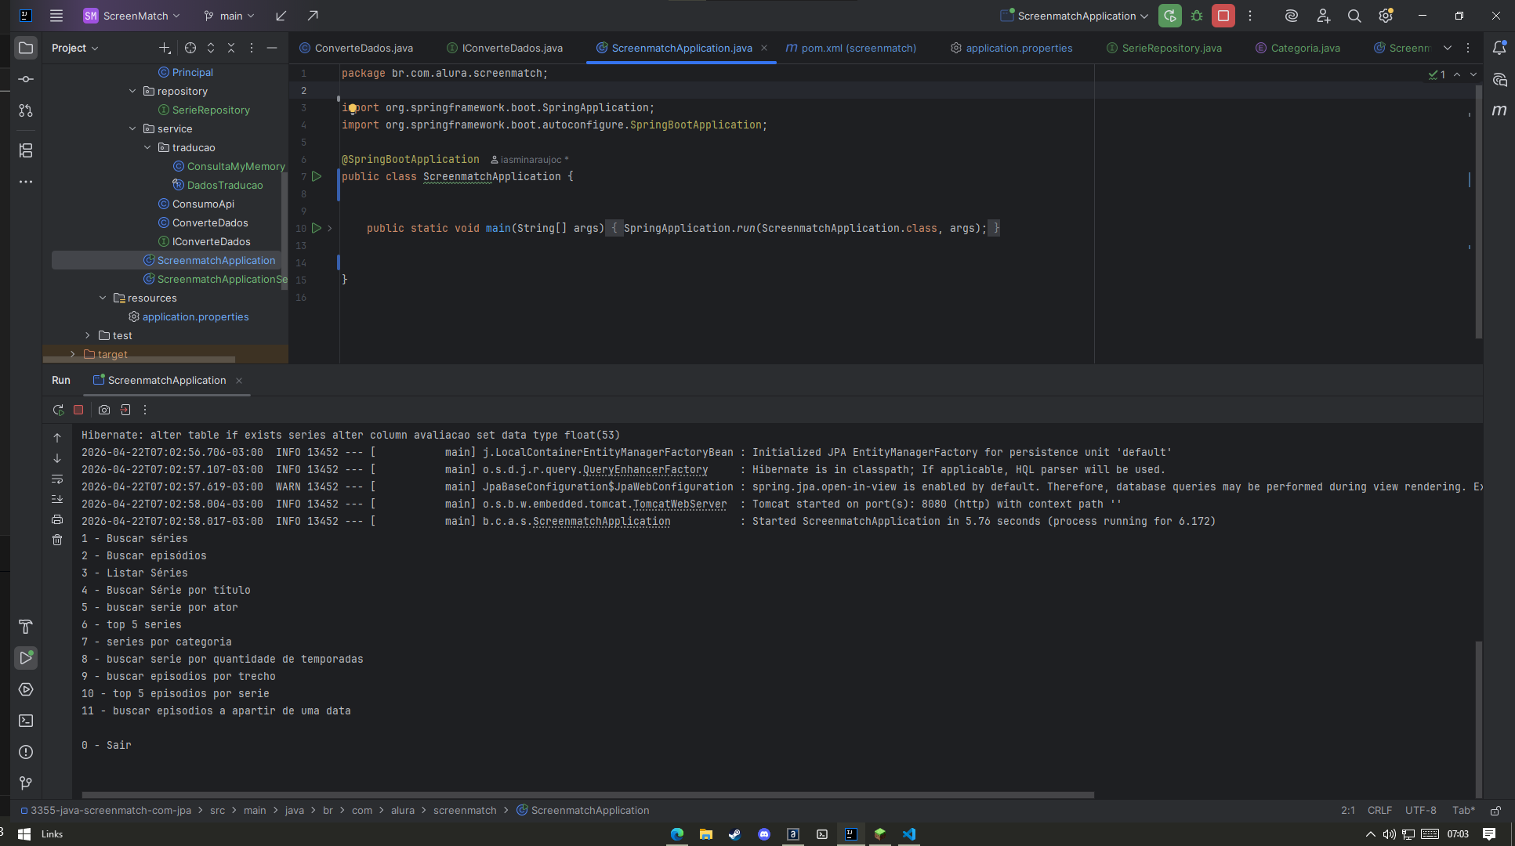Screen dimensions: 1515x846
Task: Collapse the repository folder in tree
Action: 132,91
